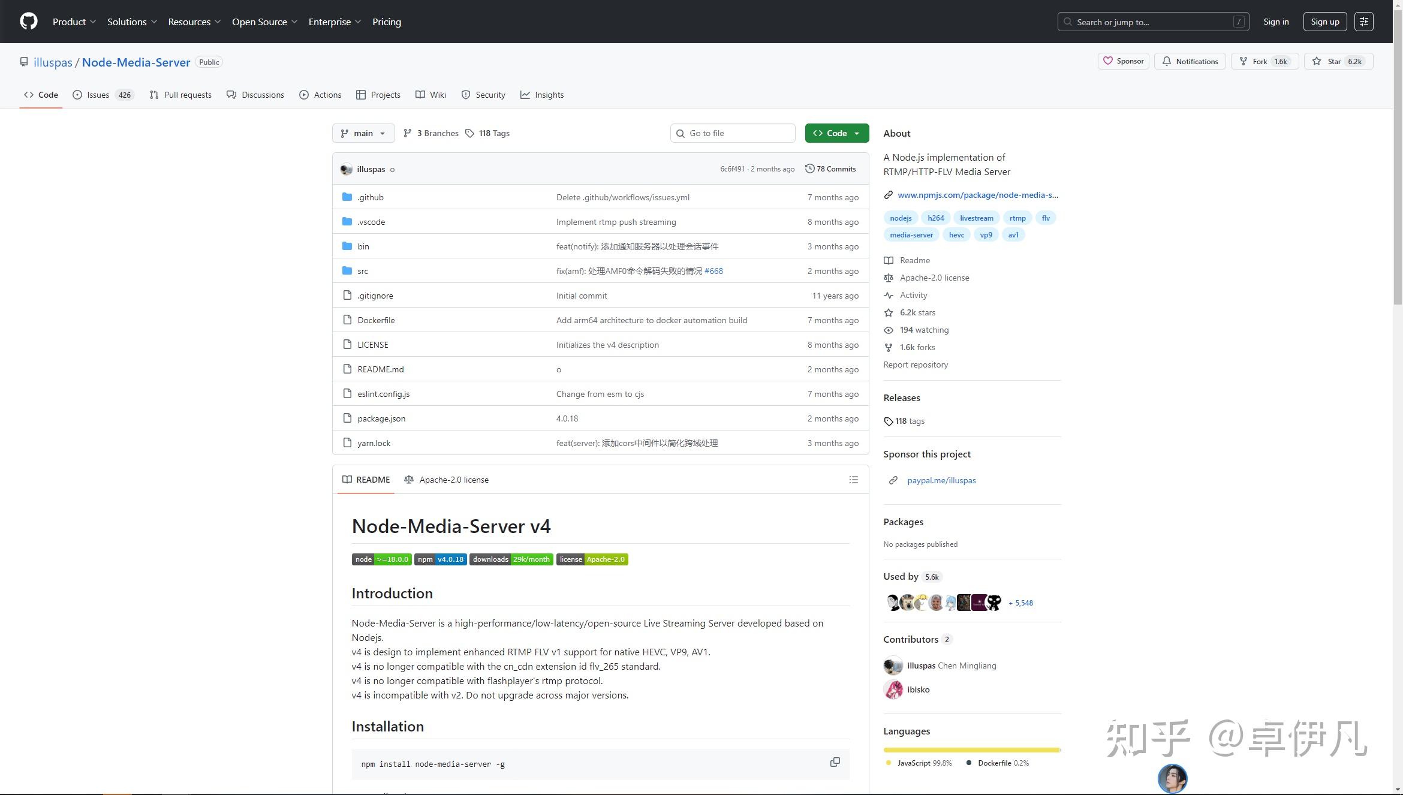This screenshot has width=1403, height=795.
Task: Follow the www.npmjs.com package link
Action: pos(977,194)
